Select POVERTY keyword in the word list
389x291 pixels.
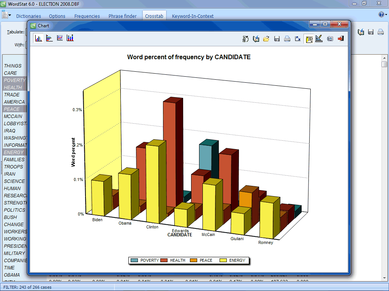point(15,80)
